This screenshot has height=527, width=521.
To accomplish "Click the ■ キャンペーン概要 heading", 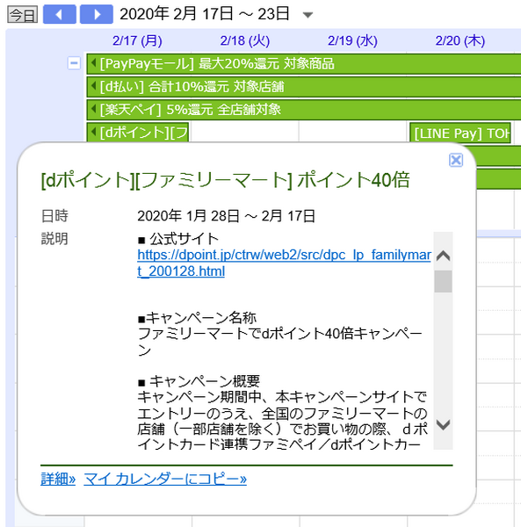I will click(x=199, y=381).
